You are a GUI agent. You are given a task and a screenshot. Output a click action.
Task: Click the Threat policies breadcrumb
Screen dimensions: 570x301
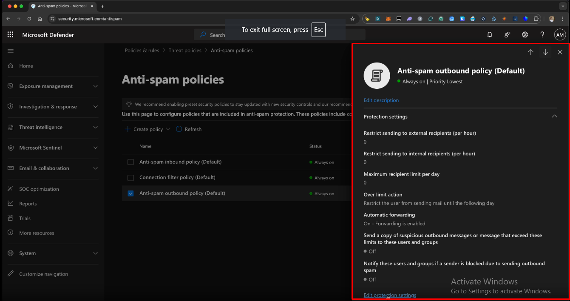pyautogui.click(x=185, y=51)
